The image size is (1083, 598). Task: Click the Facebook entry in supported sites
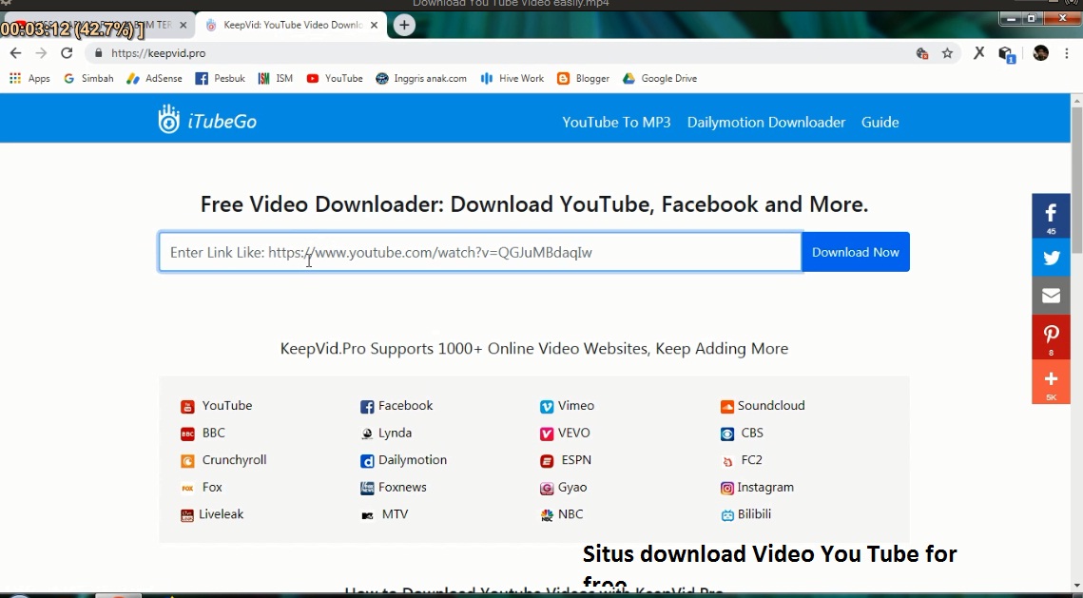coord(396,406)
